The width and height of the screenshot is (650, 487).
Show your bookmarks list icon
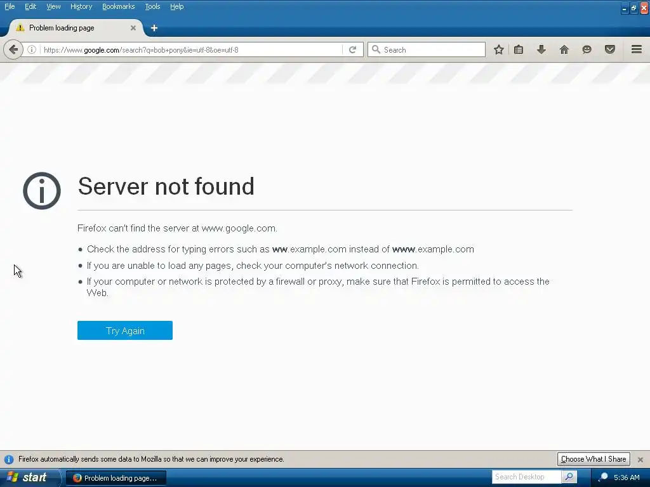(x=519, y=49)
